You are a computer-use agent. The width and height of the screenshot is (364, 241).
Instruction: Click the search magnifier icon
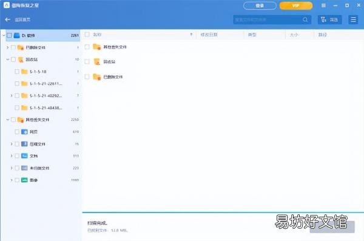point(305,20)
